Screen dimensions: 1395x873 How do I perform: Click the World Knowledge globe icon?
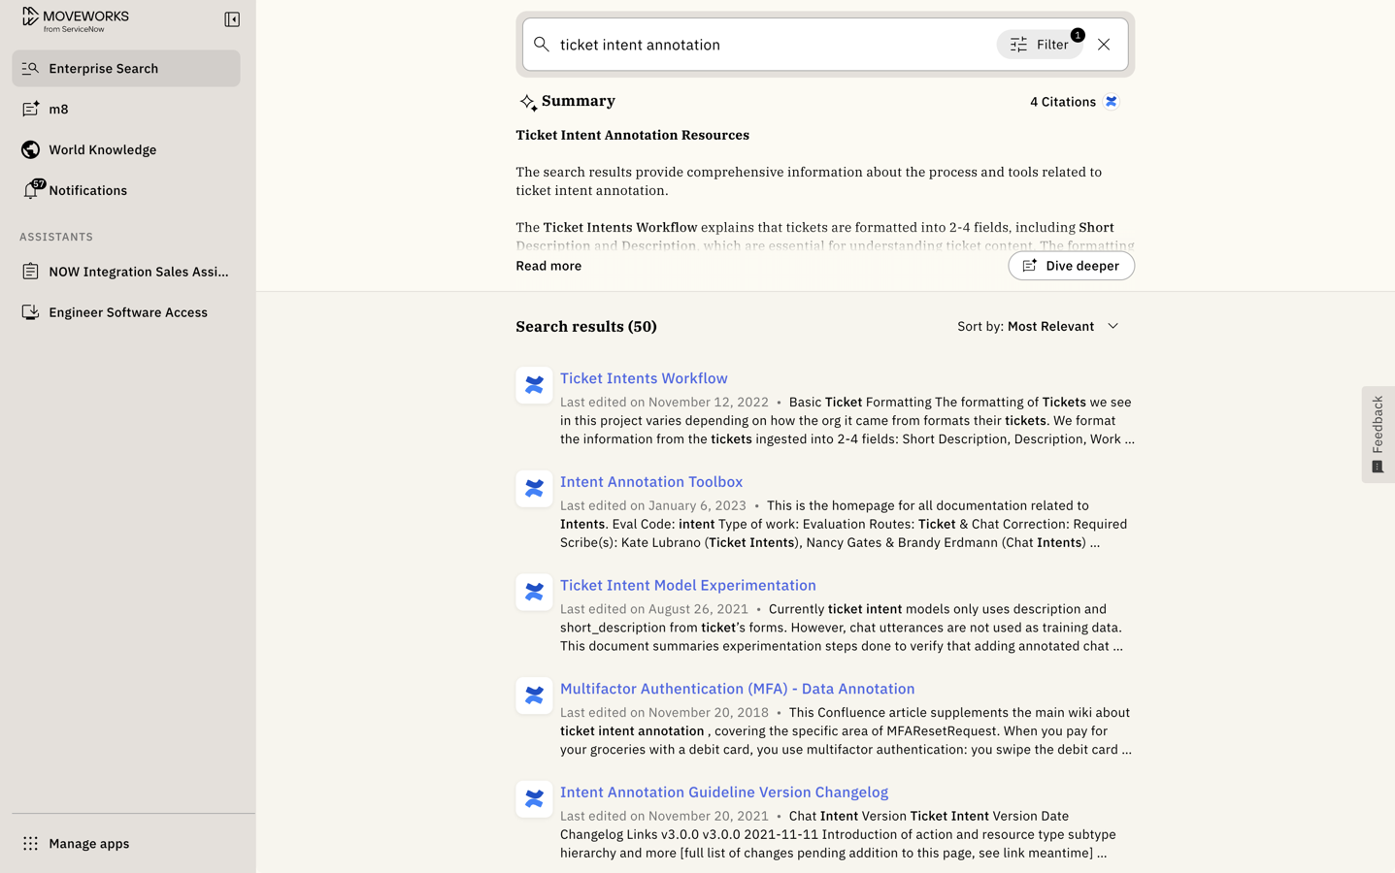pos(30,149)
